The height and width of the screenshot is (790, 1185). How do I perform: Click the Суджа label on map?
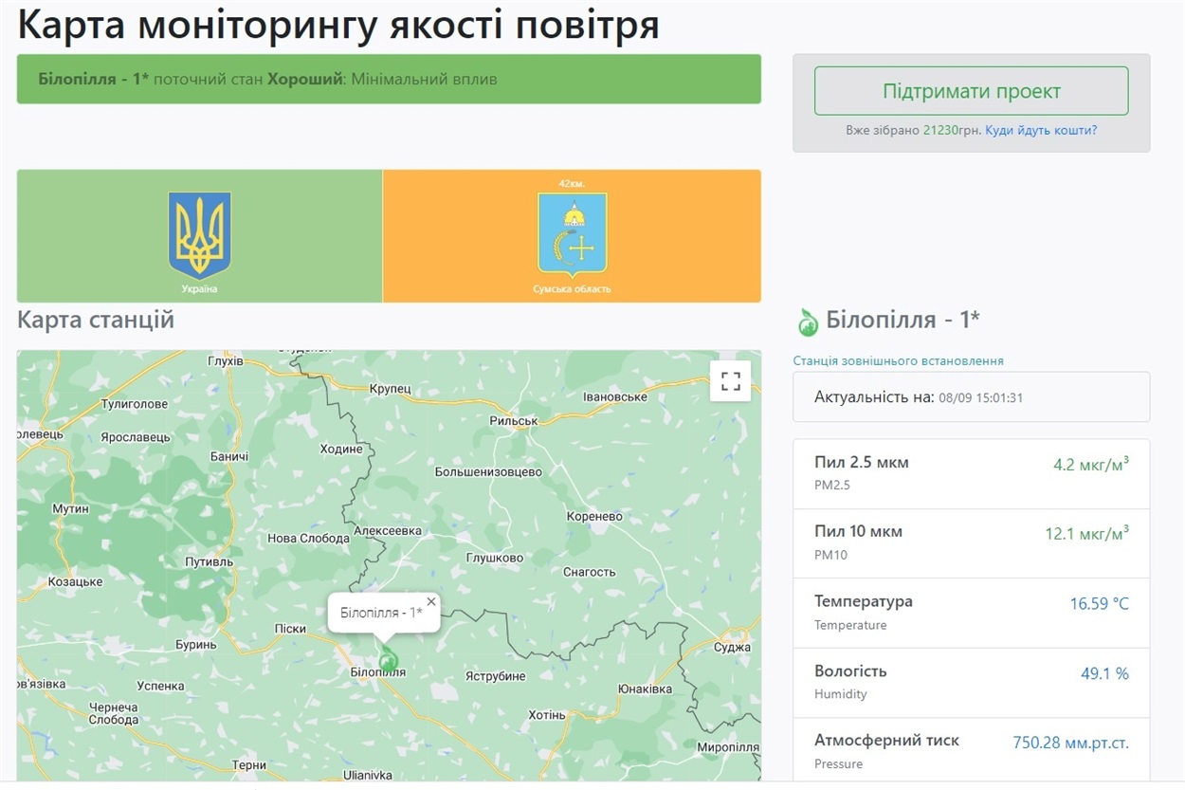coord(732,647)
